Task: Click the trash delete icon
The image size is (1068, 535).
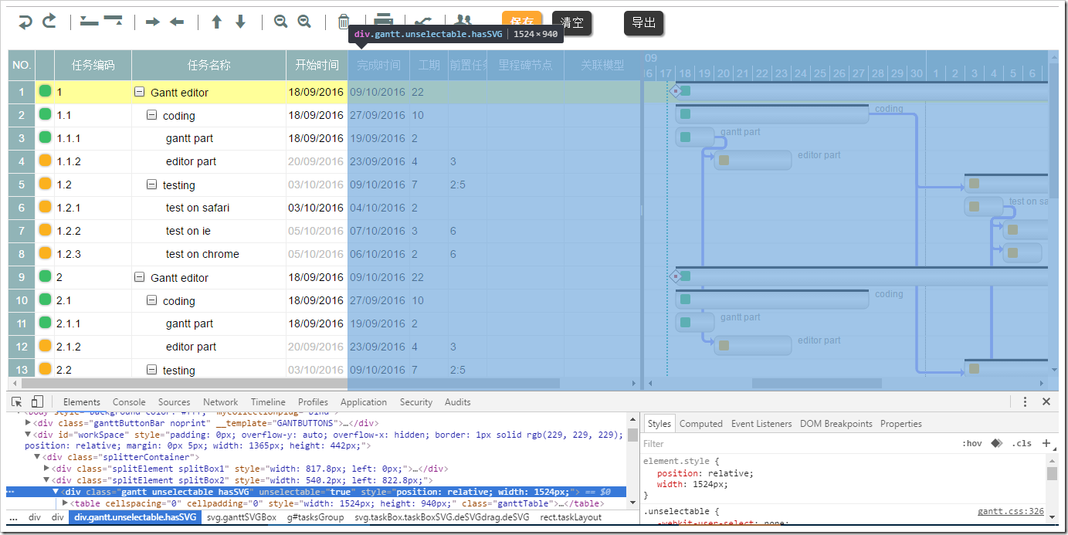Action: [x=344, y=22]
